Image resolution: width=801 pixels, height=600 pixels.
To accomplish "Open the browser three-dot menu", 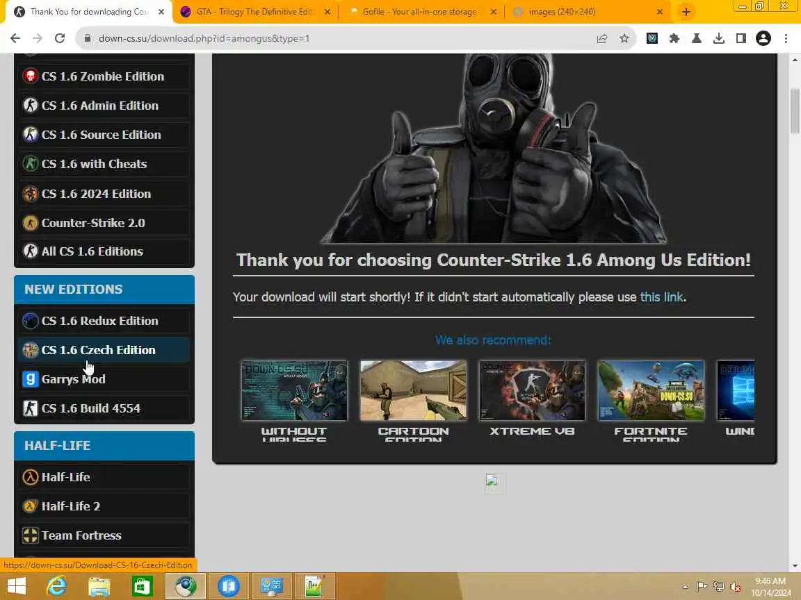I will [x=786, y=38].
